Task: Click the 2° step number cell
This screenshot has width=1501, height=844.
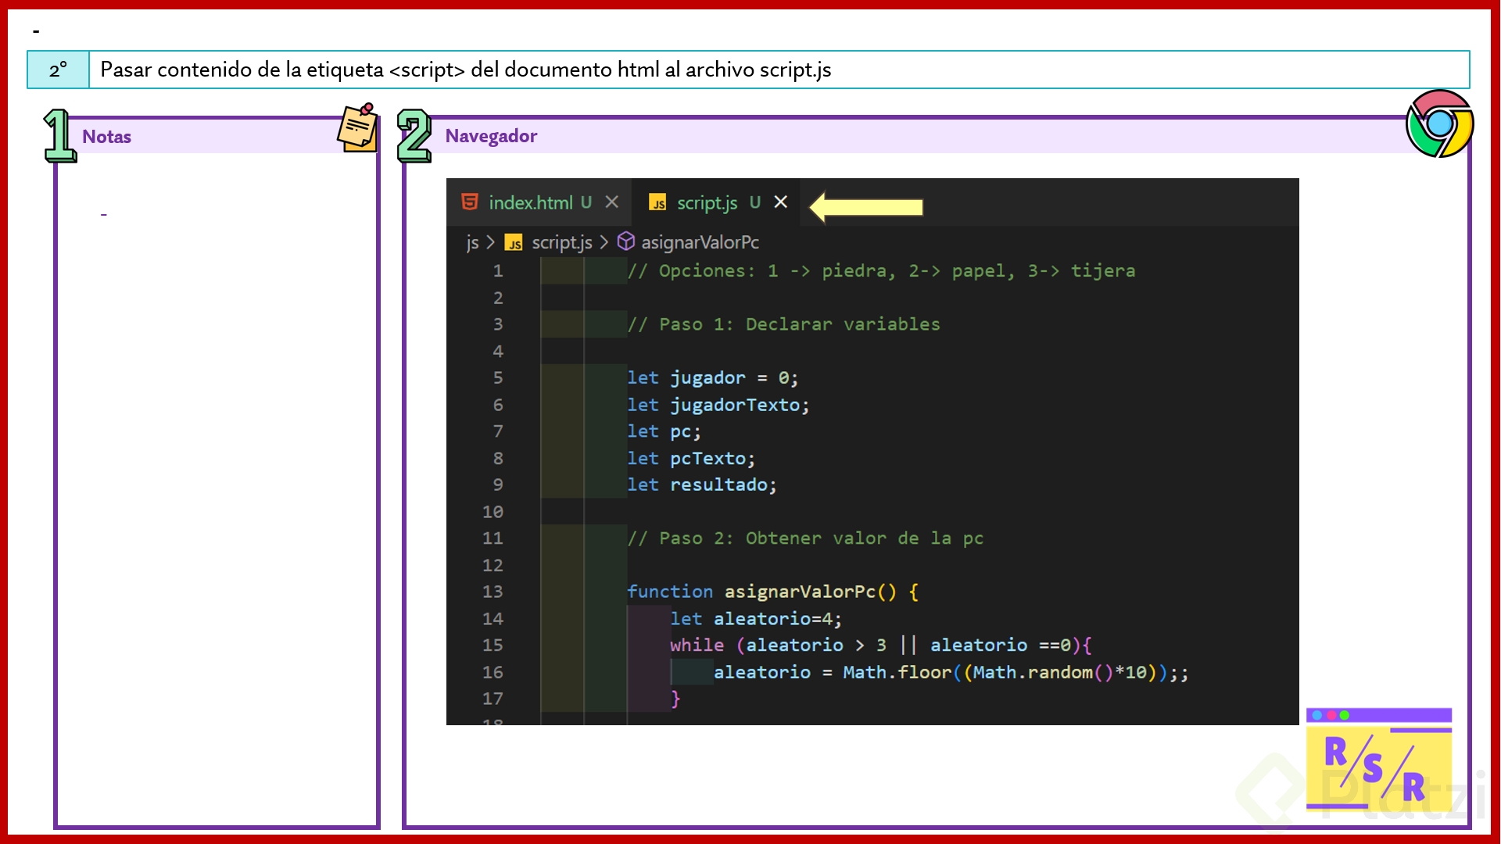Action: (x=59, y=70)
